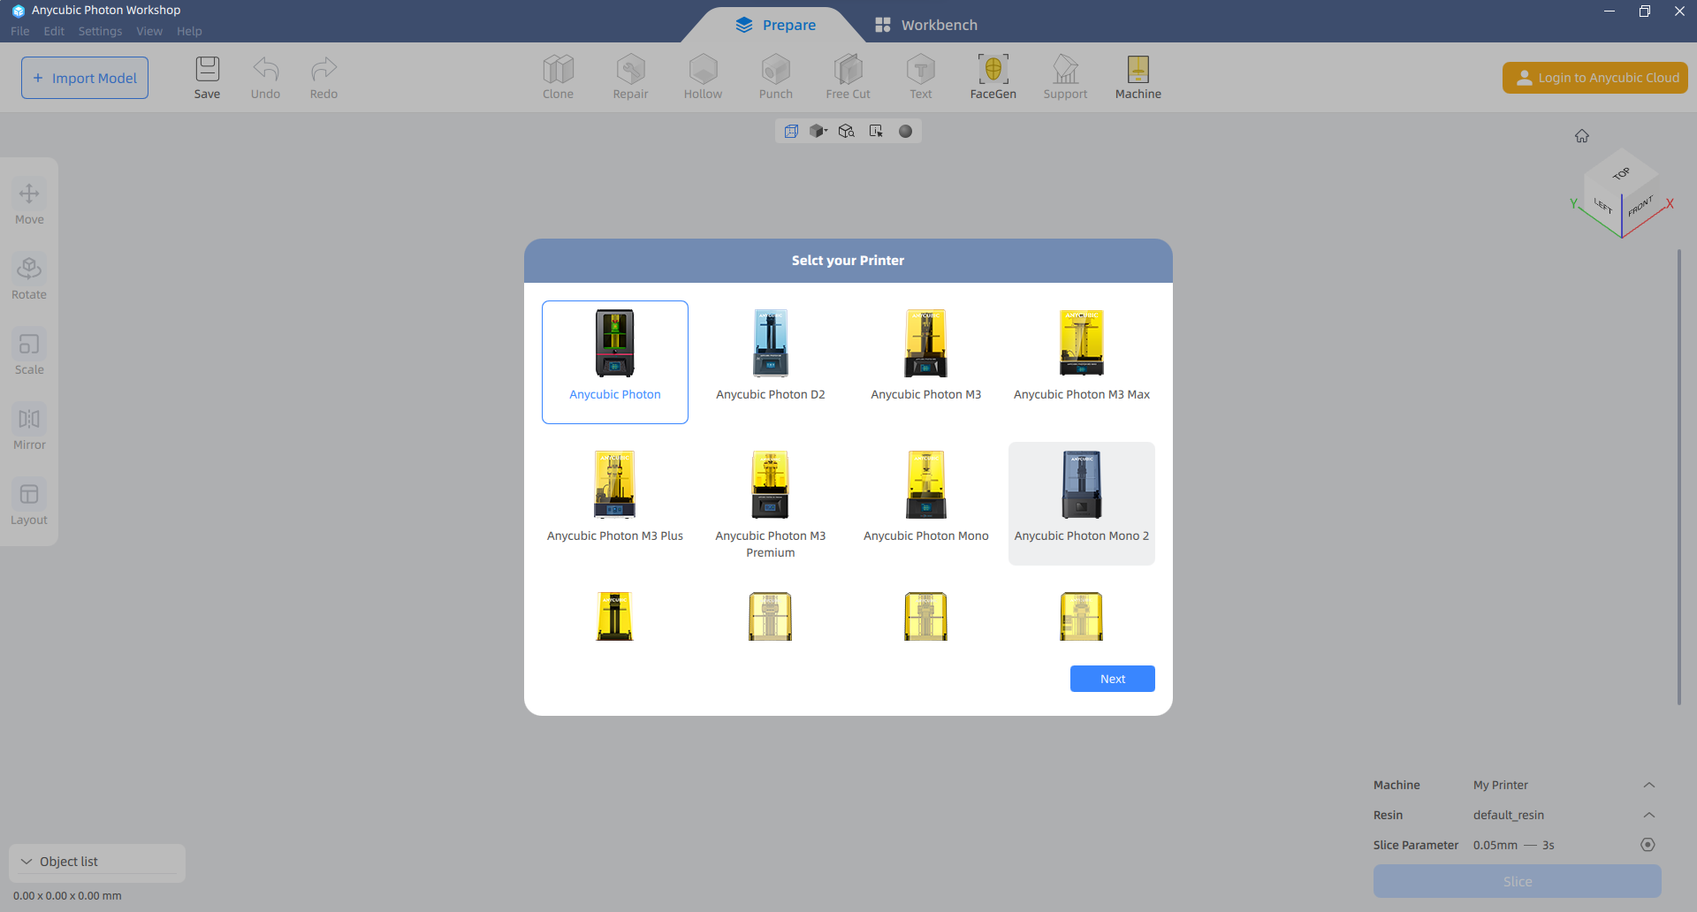Image resolution: width=1697 pixels, height=912 pixels.
Task: Pick Anycubic Photon M3 Premium printer
Action: (x=771, y=504)
